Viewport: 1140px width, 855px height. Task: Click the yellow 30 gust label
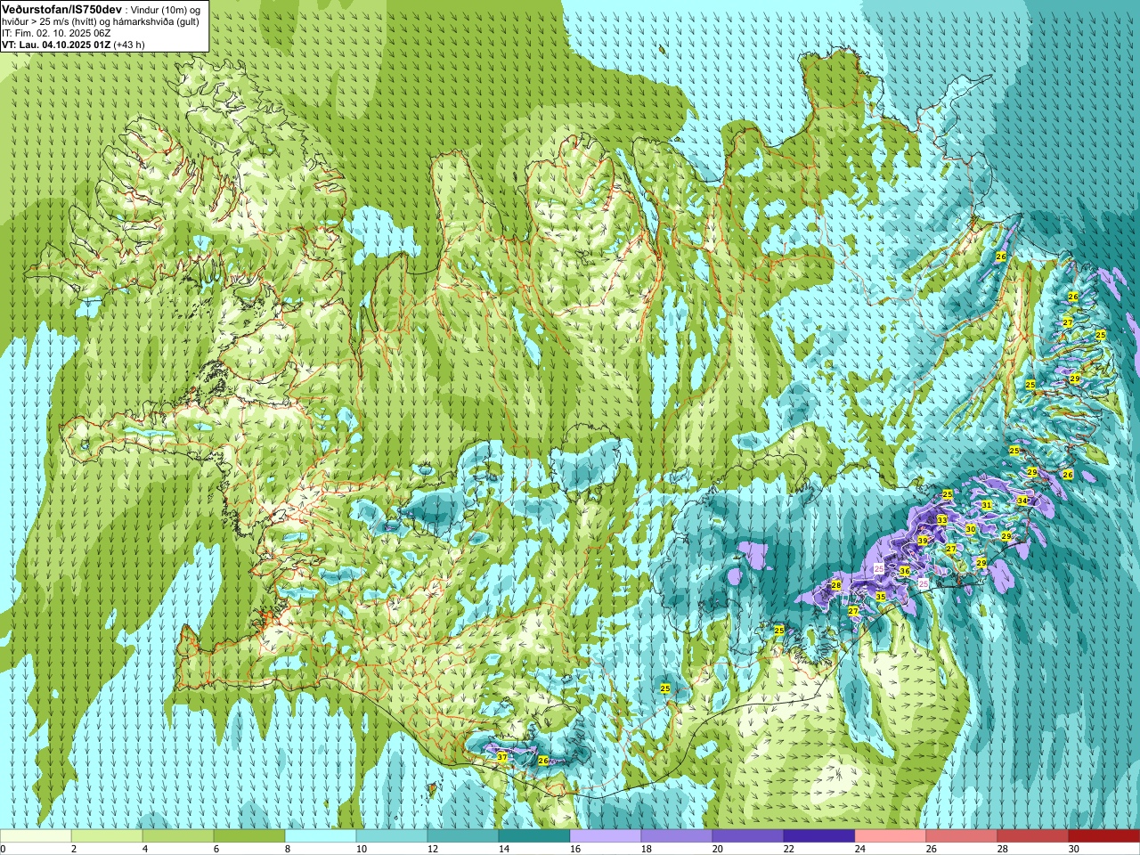[971, 529]
